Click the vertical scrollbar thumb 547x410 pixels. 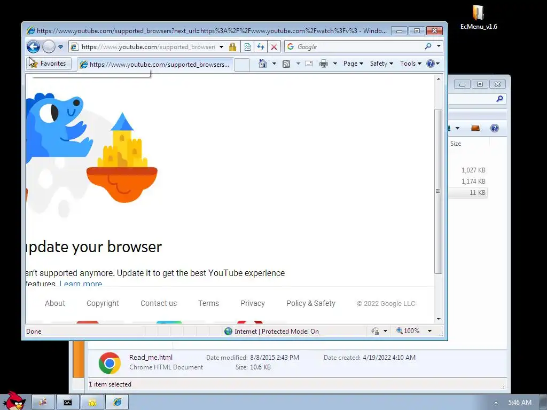439,191
